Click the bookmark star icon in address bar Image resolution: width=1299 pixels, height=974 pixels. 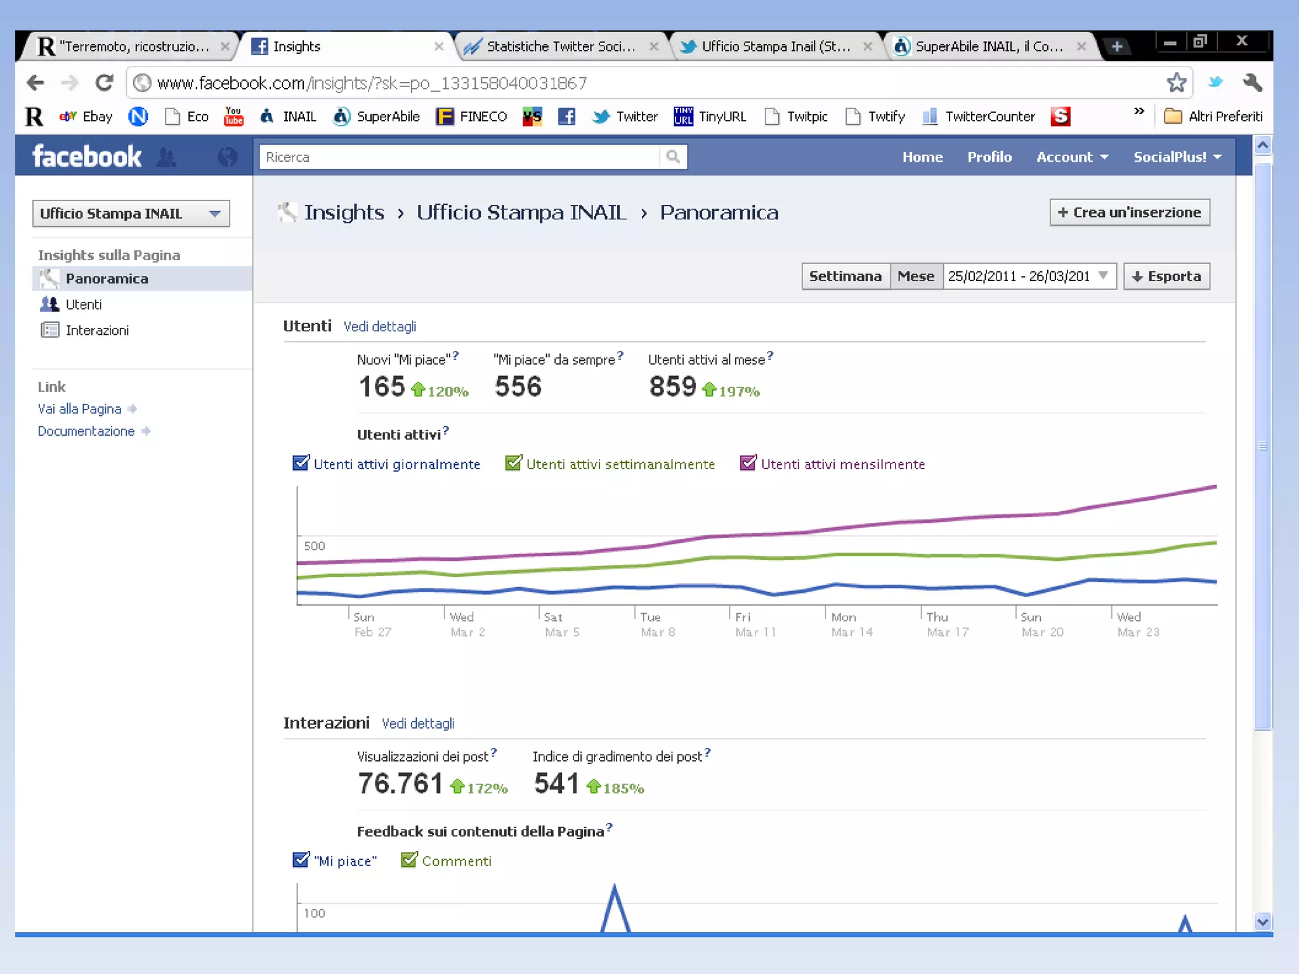coord(1176,82)
